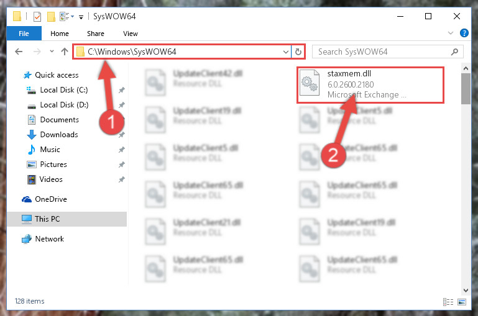Screen dimensions: 478x316
Task: Toggle pin next to Local Disk (C:)
Action: click(x=122, y=90)
